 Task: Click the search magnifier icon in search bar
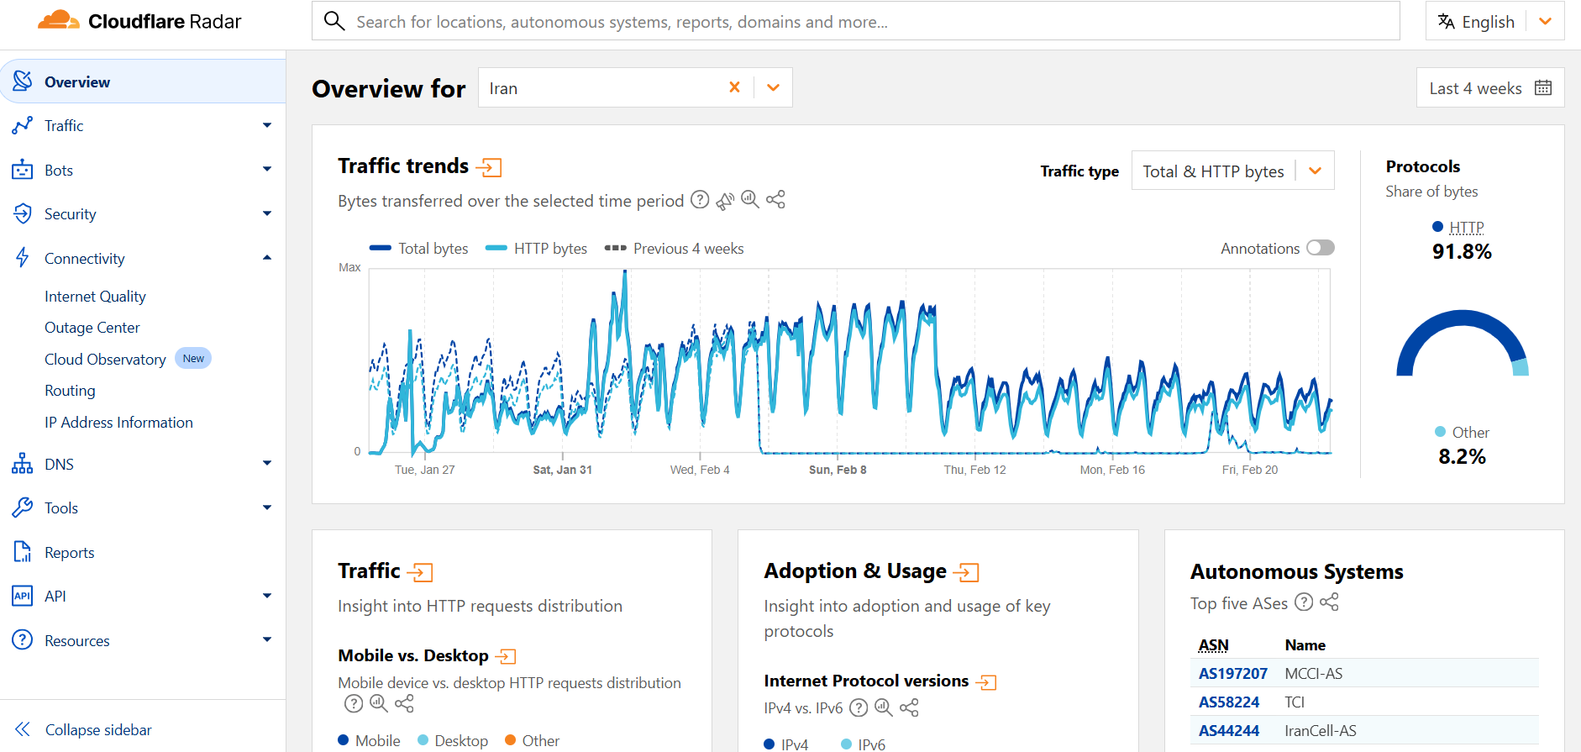pos(334,21)
